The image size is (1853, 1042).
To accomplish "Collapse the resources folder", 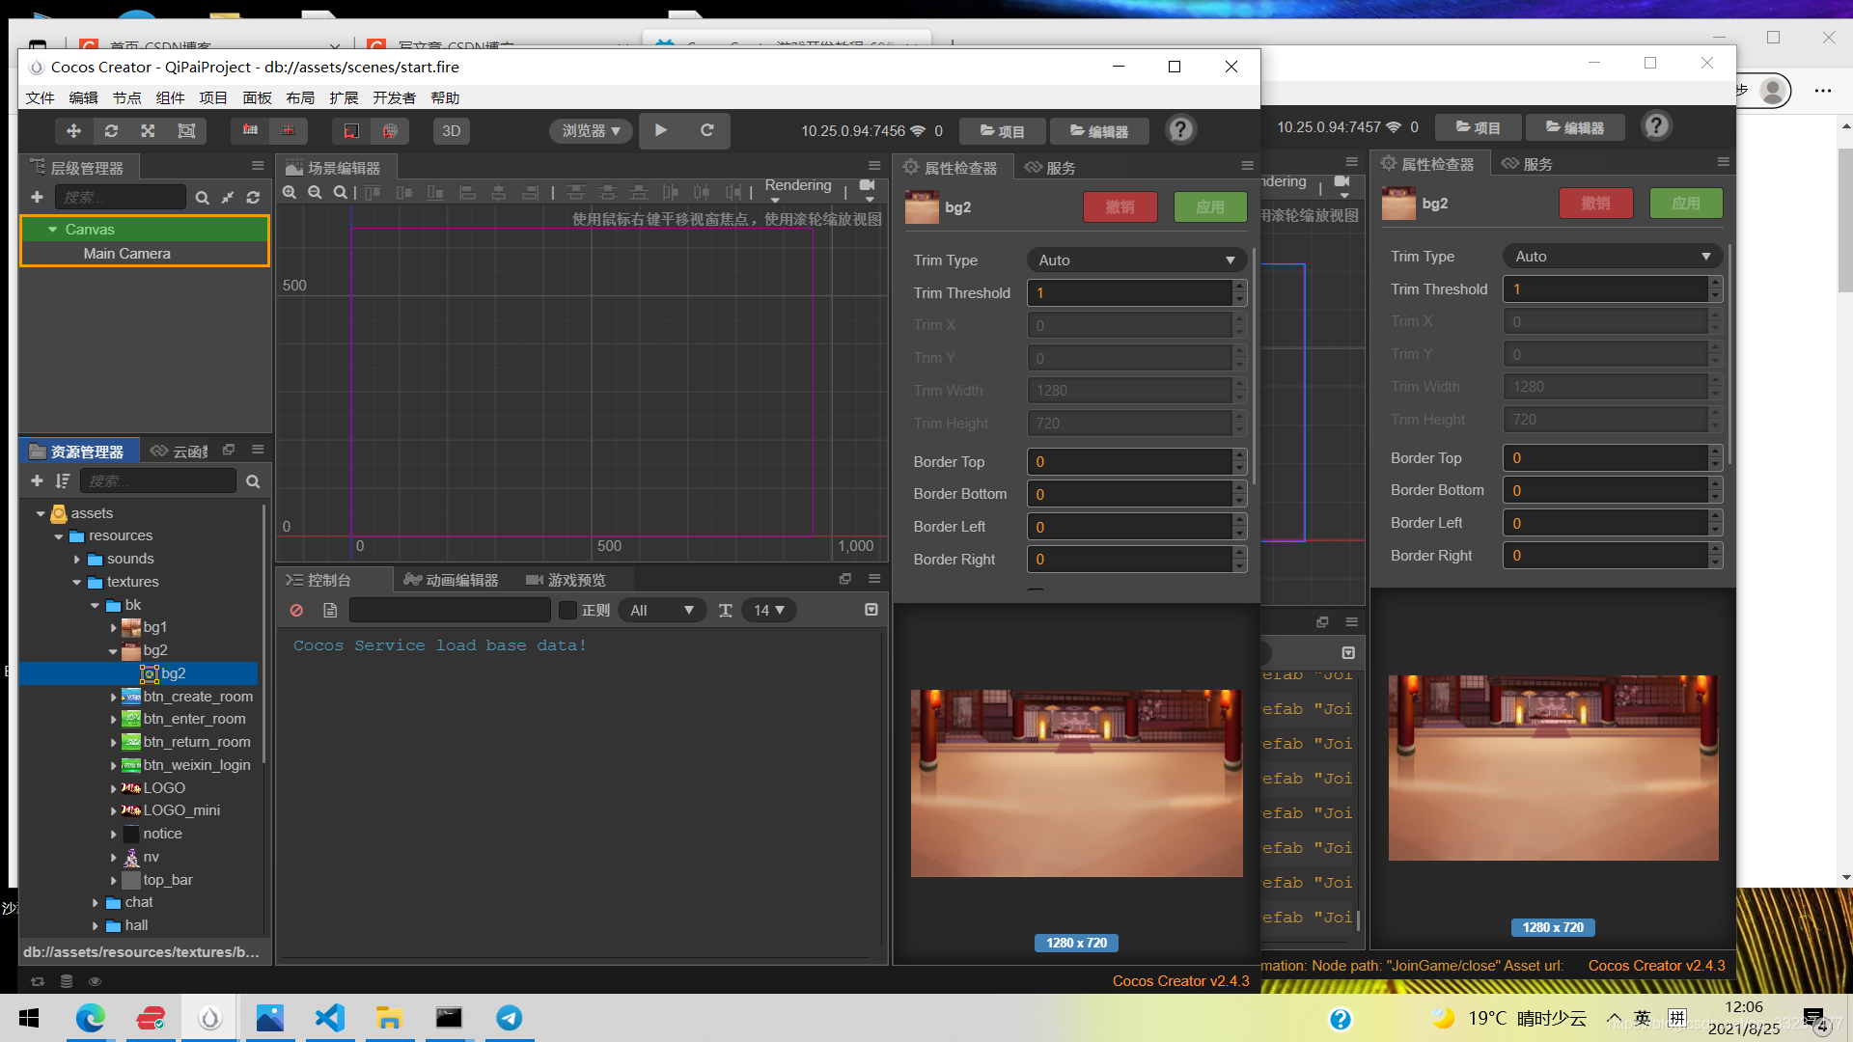I will [59, 536].
